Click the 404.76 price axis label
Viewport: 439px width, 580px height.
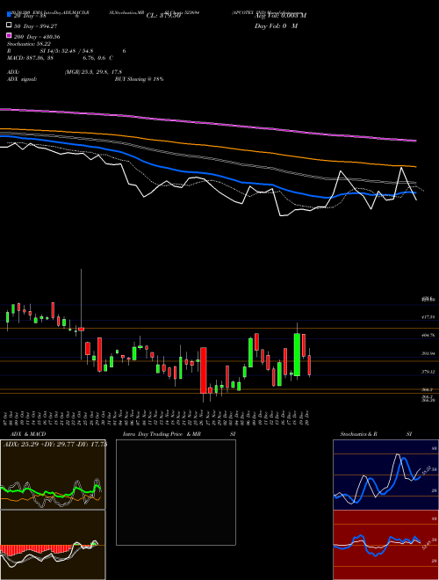point(428,335)
